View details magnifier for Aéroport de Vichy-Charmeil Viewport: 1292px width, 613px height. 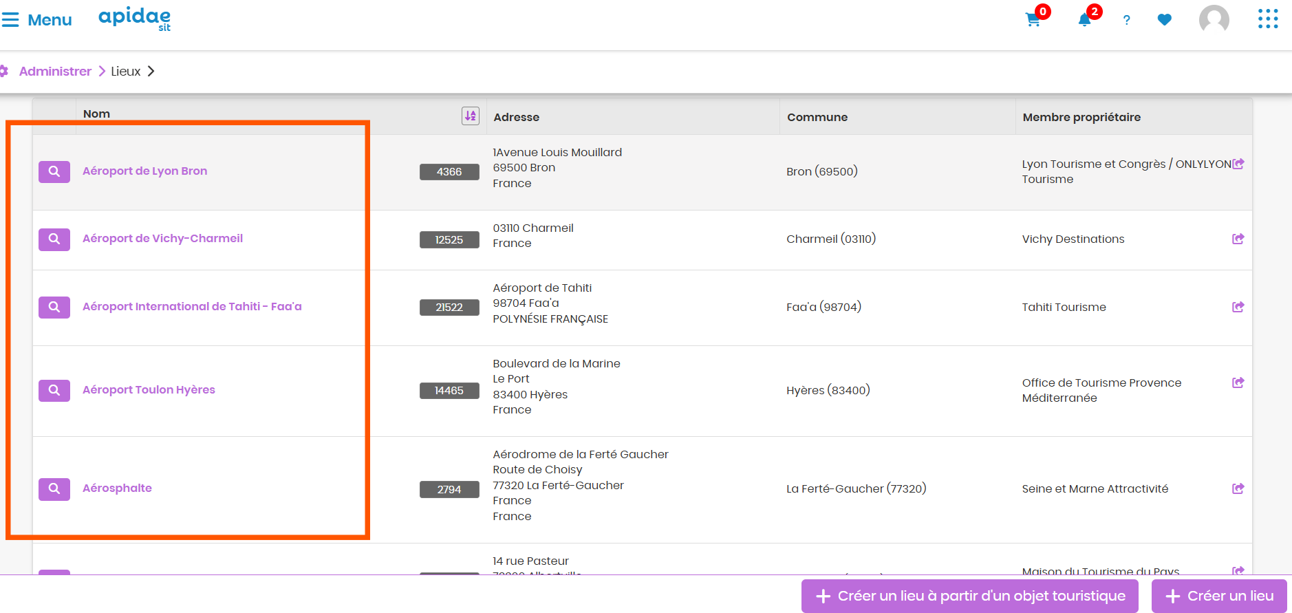pyautogui.click(x=54, y=239)
